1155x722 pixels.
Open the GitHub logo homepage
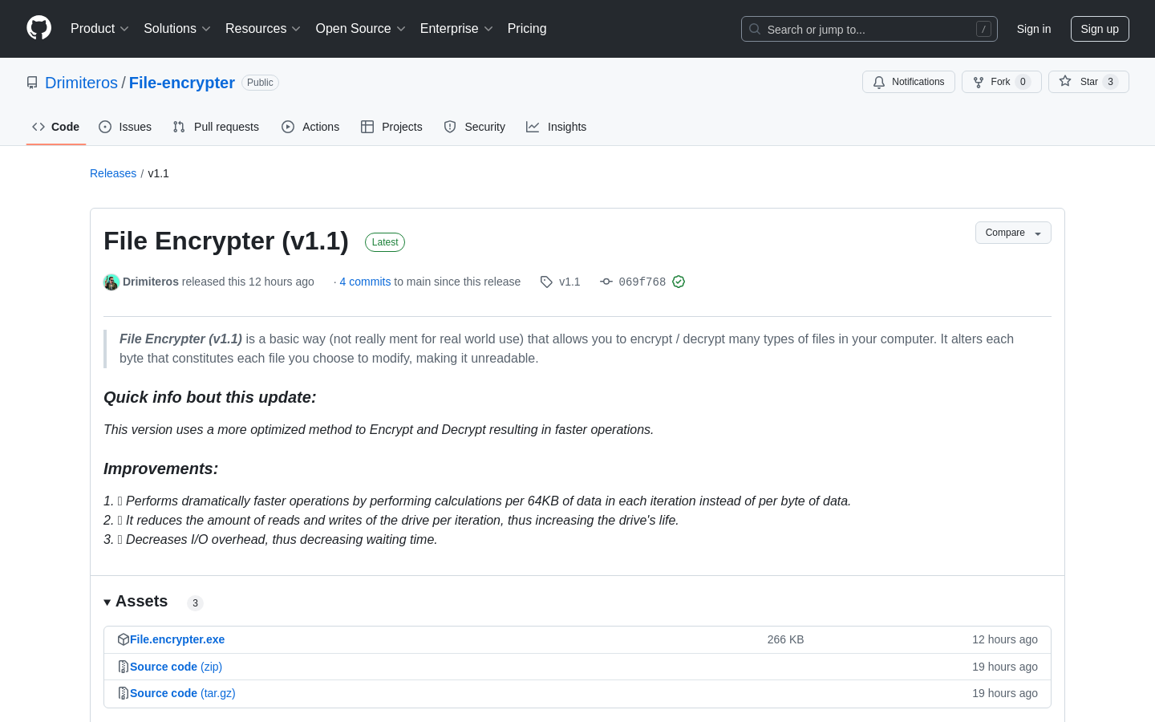point(38,28)
